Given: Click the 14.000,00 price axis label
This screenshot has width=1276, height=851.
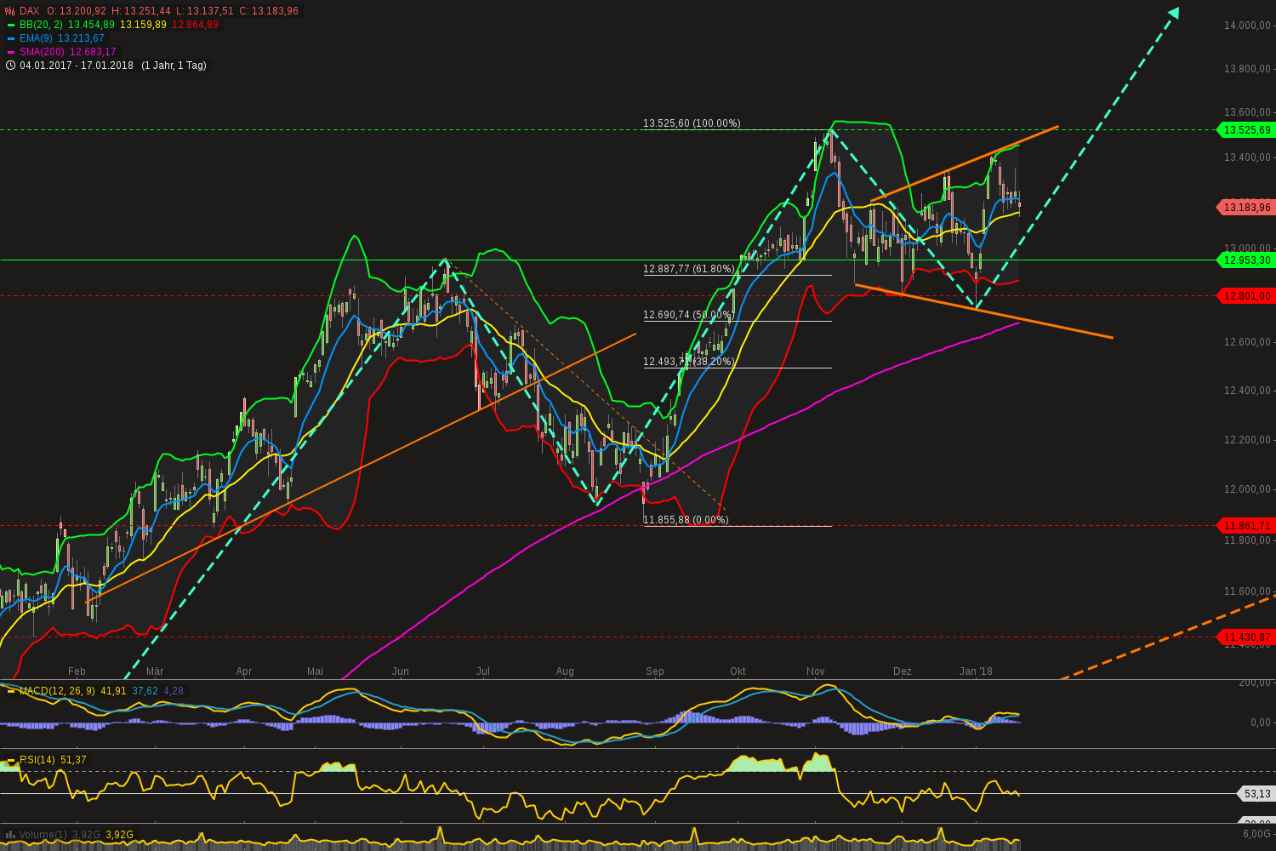Looking at the screenshot, I should [x=1247, y=26].
